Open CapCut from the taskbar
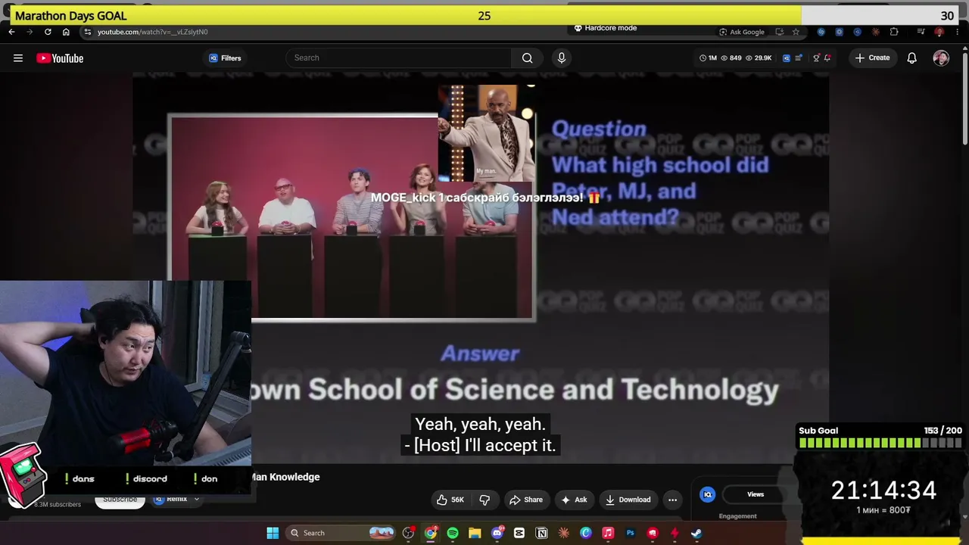 [519, 533]
